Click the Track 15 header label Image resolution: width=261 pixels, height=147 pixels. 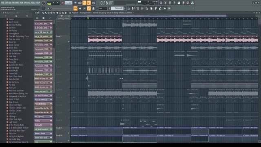click(x=59, y=128)
